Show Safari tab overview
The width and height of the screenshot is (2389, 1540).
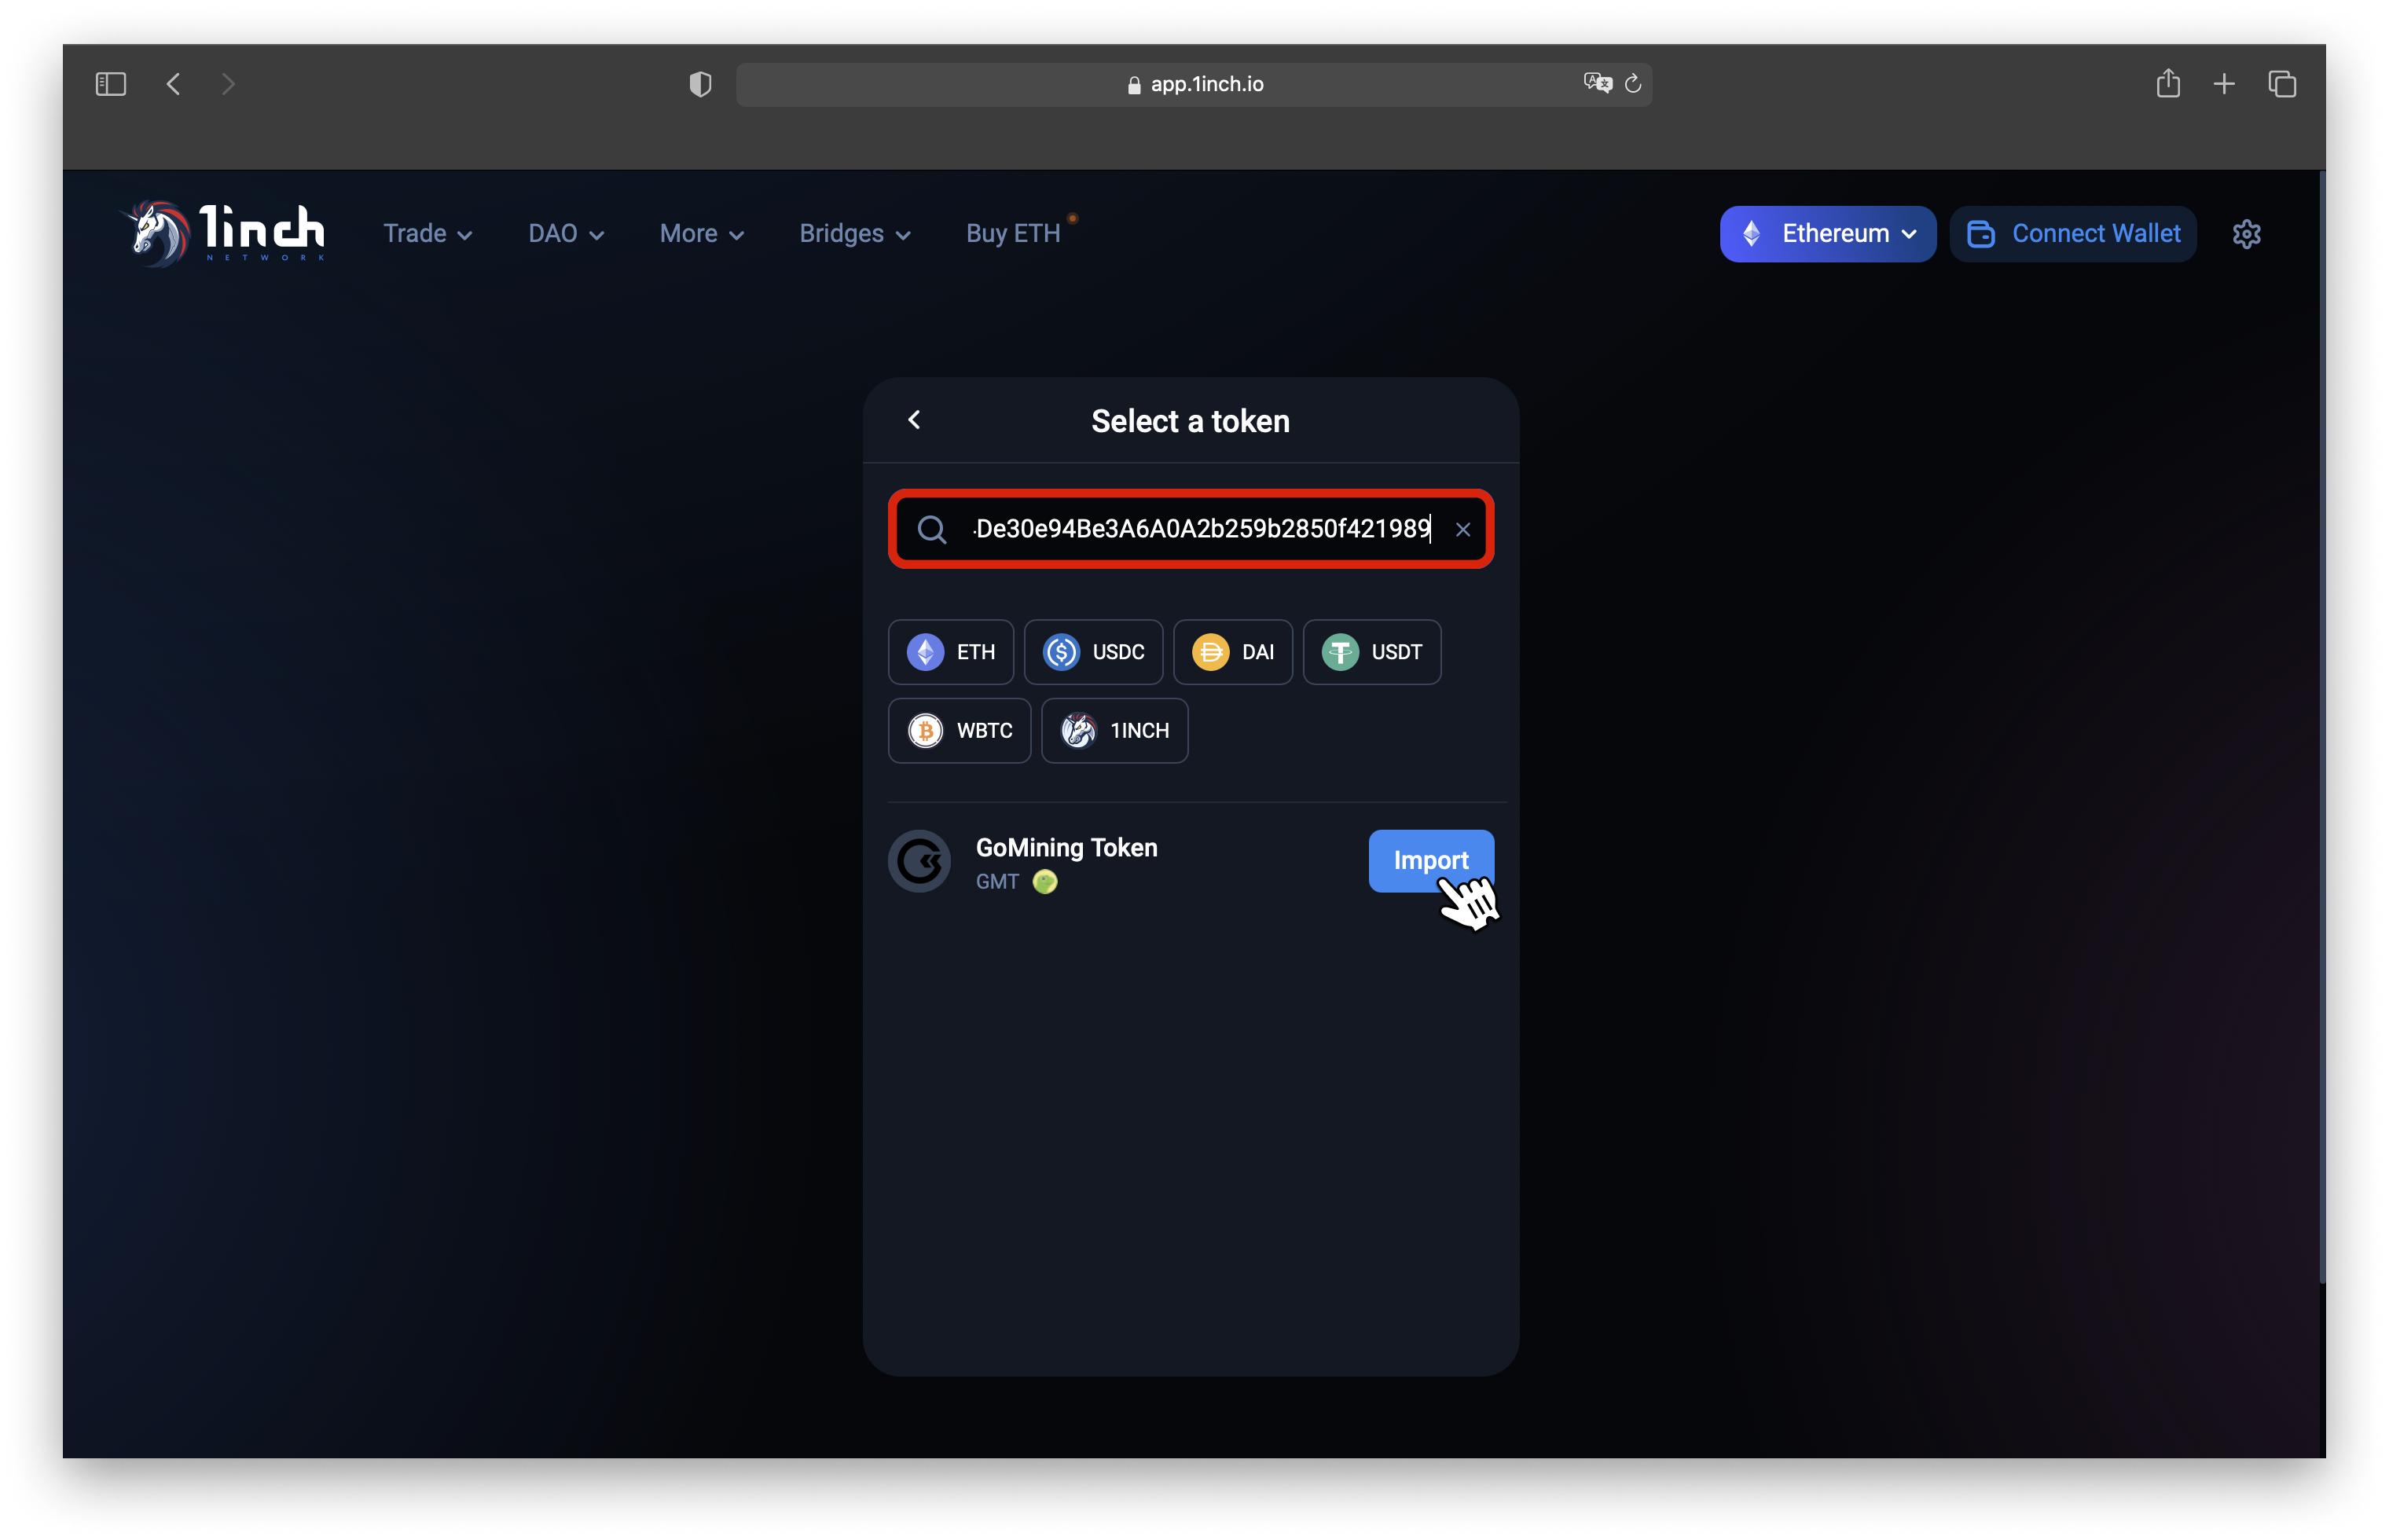(x=2281, y=84)
